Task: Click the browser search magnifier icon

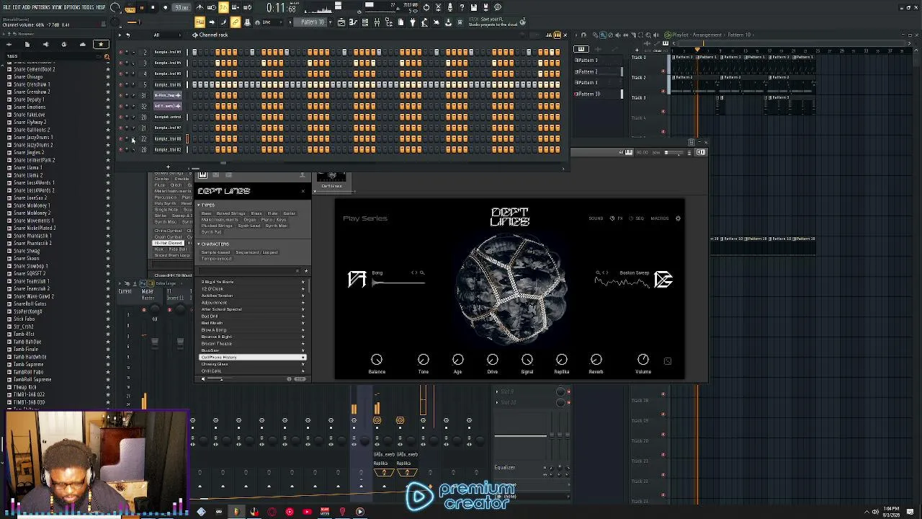Action: (x=107, y=56)
